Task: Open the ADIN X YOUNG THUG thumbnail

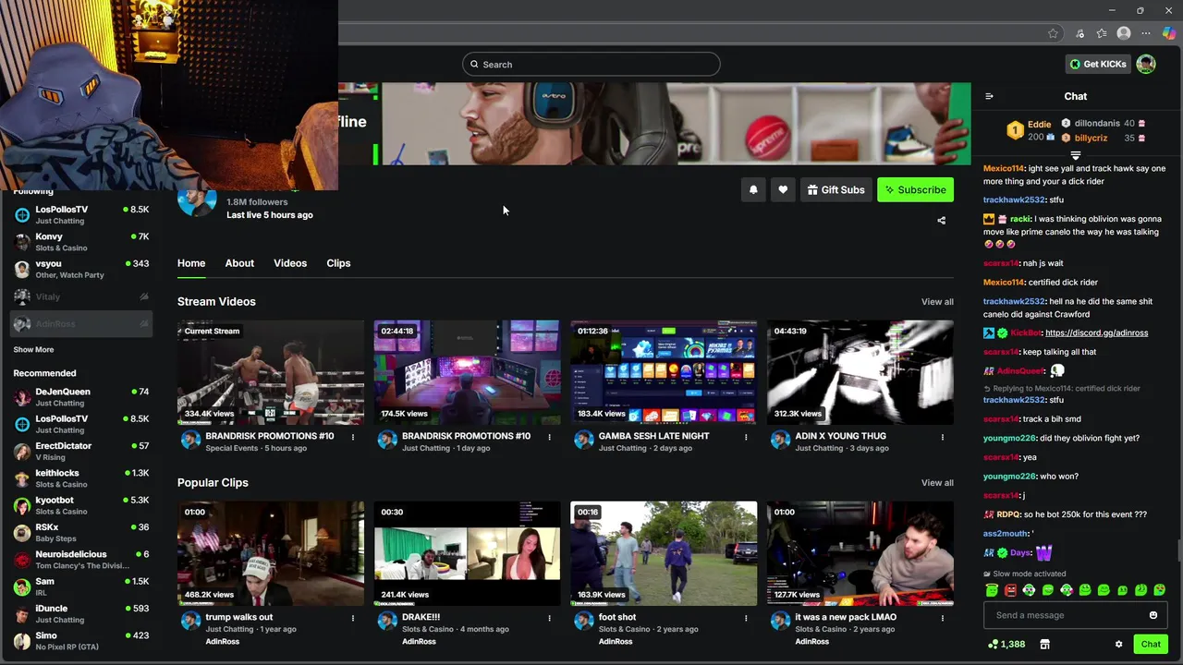Action: [x=860, y=372]
